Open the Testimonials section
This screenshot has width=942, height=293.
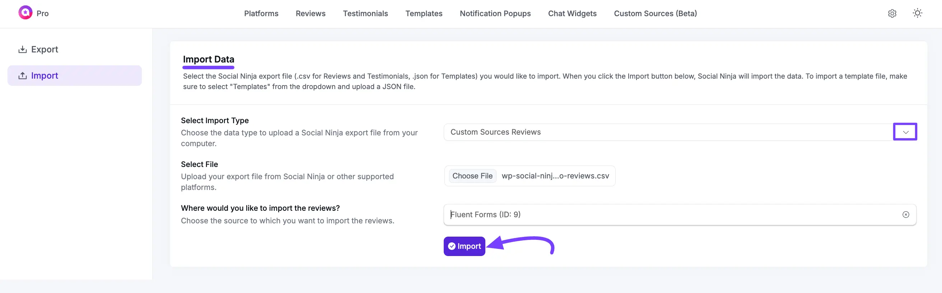(365, 14)
